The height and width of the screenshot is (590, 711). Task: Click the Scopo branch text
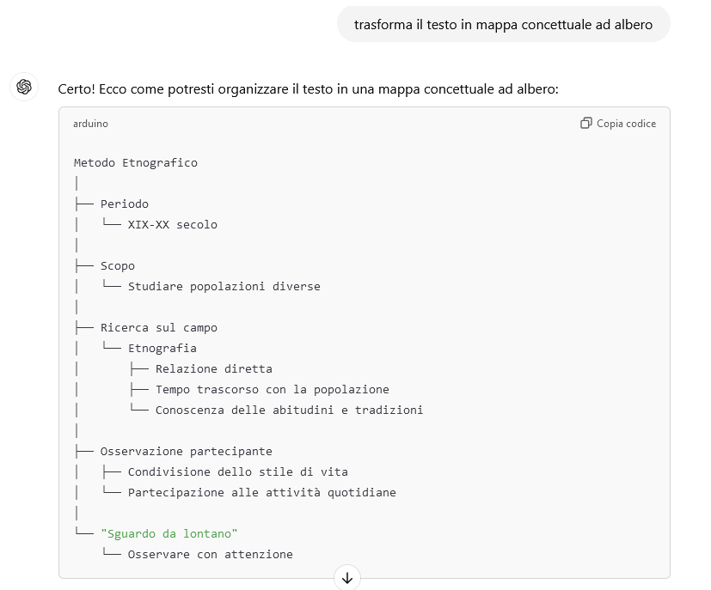tap(118, 266)
